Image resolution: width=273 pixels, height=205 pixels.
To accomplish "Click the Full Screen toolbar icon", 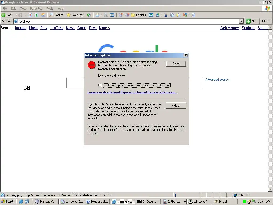I will (x=151, y=15).
